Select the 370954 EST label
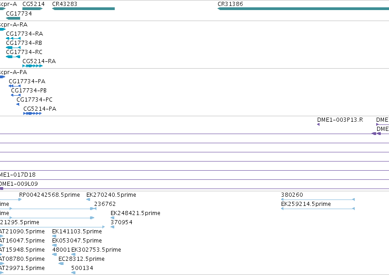This screenshot has width=389, height=275. 122,222
